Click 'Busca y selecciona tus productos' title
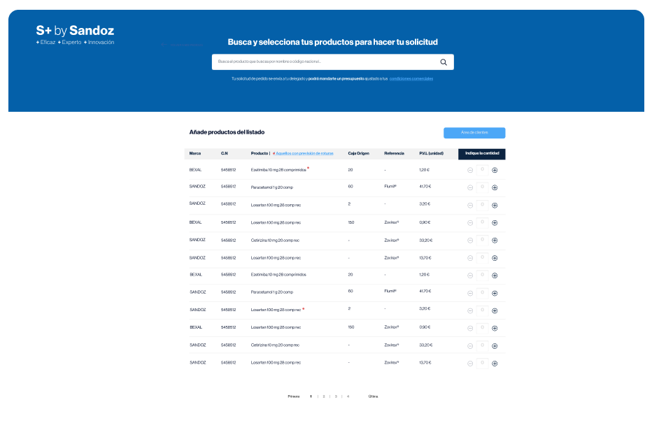Image resolution: width=652 pixels, height=437 pixels. click(333, 42)
